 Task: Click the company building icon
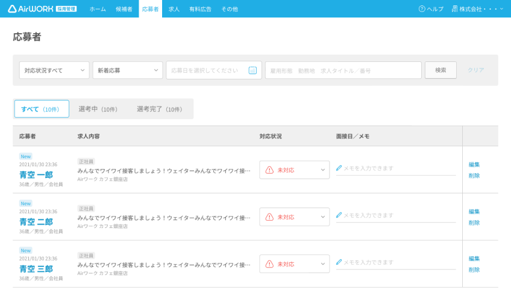click(454, 9)
